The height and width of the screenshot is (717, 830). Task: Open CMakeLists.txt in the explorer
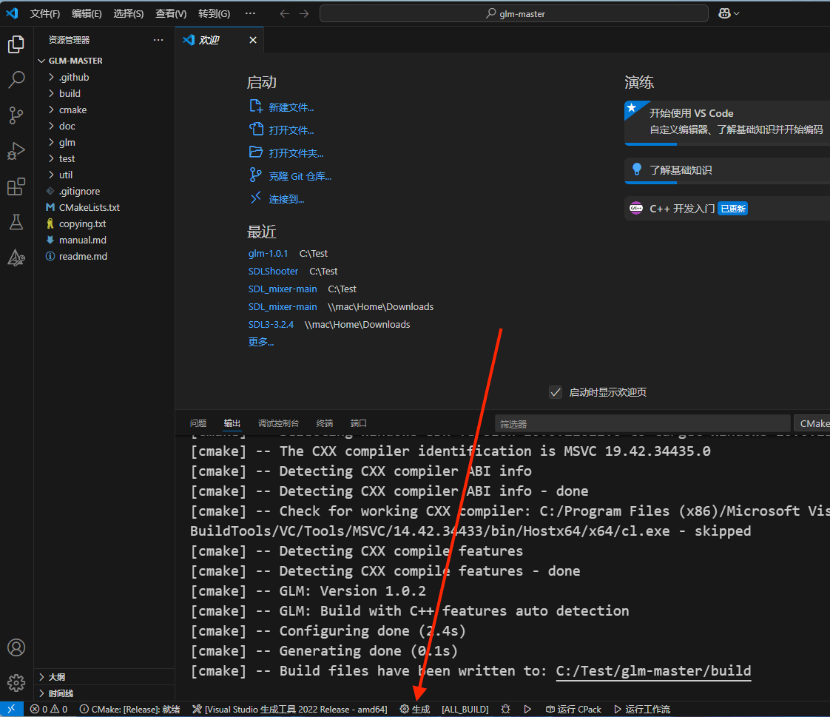click(89, 207)
